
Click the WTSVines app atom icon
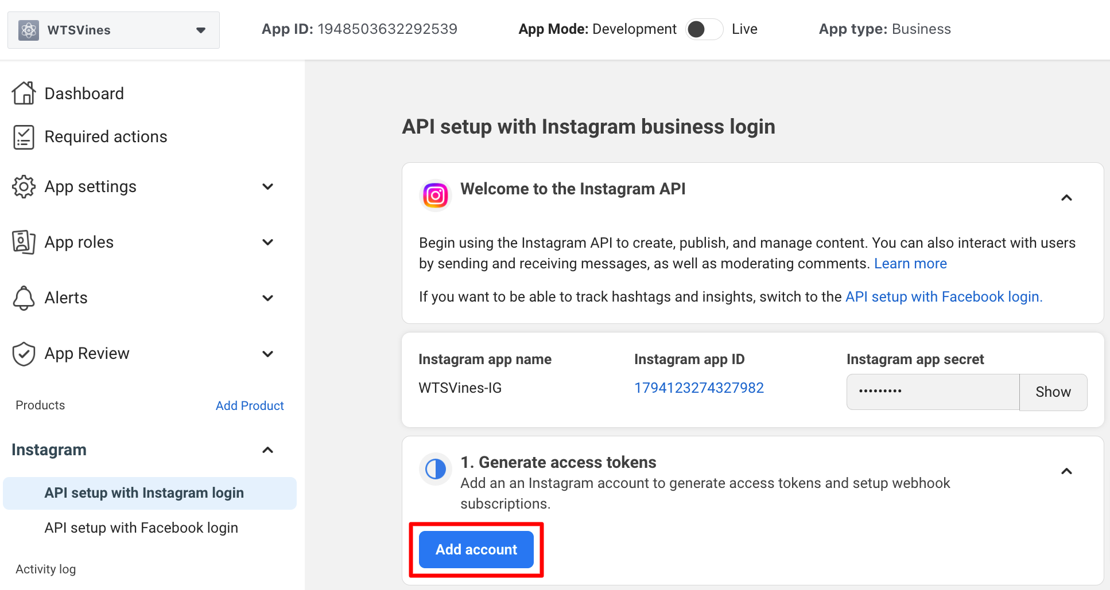pos(29,30)
